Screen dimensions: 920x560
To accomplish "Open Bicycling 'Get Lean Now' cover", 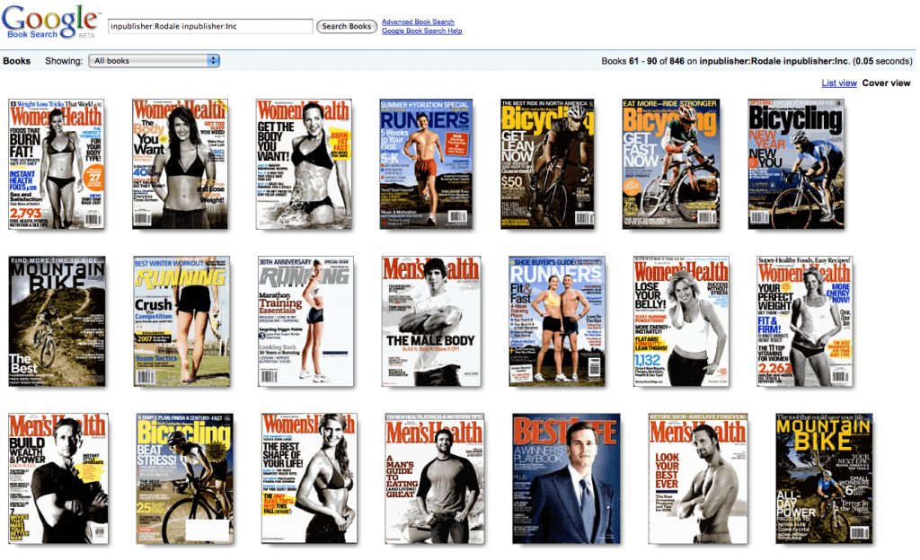I will [x=547, y=164].
